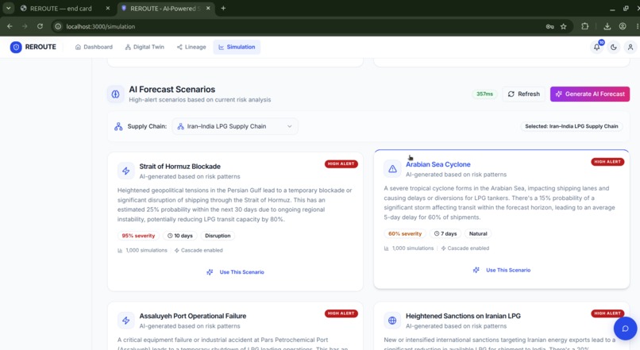Image resolution: width=640 pixels, height=350 pixels.
Task: Click HIGH ALERT badge on Arabian Sea Cyclone card
Action: click(x=607, y=162)
